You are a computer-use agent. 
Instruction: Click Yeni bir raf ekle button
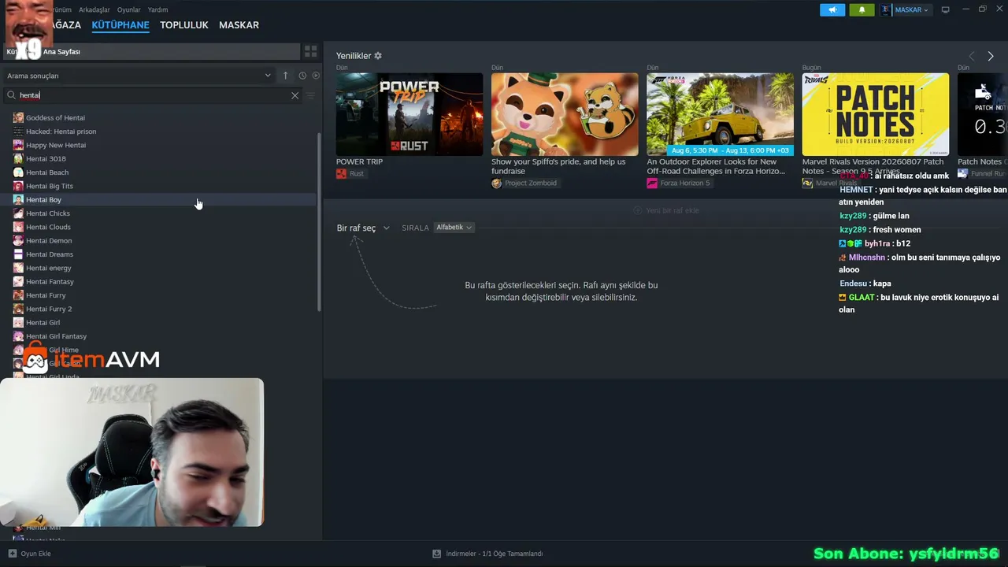666,210
